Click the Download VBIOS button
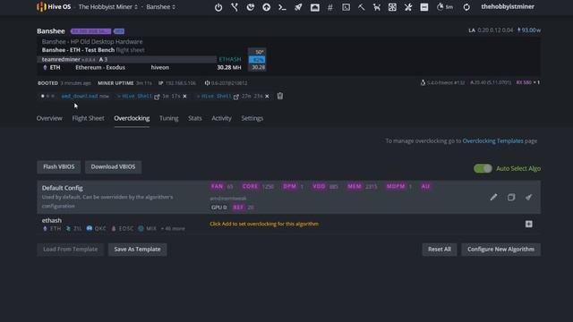This screenshot has width=573, height=322. [113, 167]
